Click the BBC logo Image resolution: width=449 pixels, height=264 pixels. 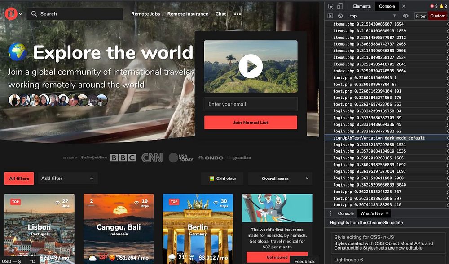[123, 158]
